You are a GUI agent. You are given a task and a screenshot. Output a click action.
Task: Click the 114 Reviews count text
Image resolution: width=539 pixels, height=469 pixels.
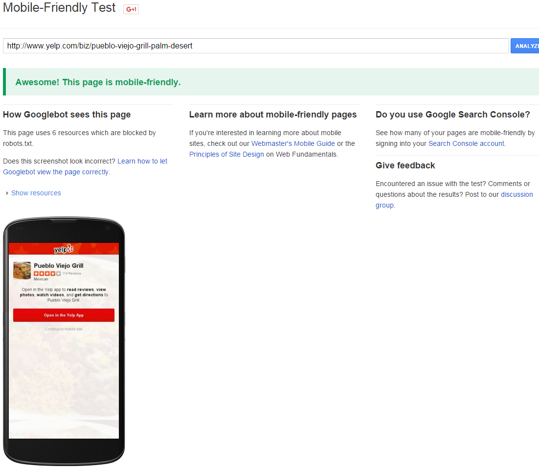pos(72,274)
